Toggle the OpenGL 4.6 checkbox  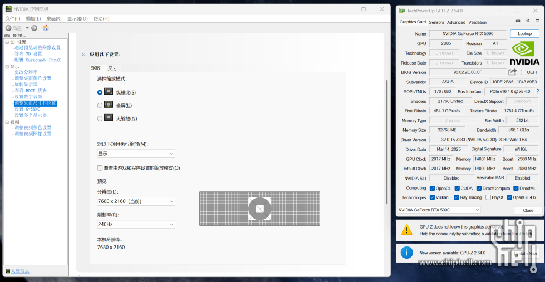[509, 197]
